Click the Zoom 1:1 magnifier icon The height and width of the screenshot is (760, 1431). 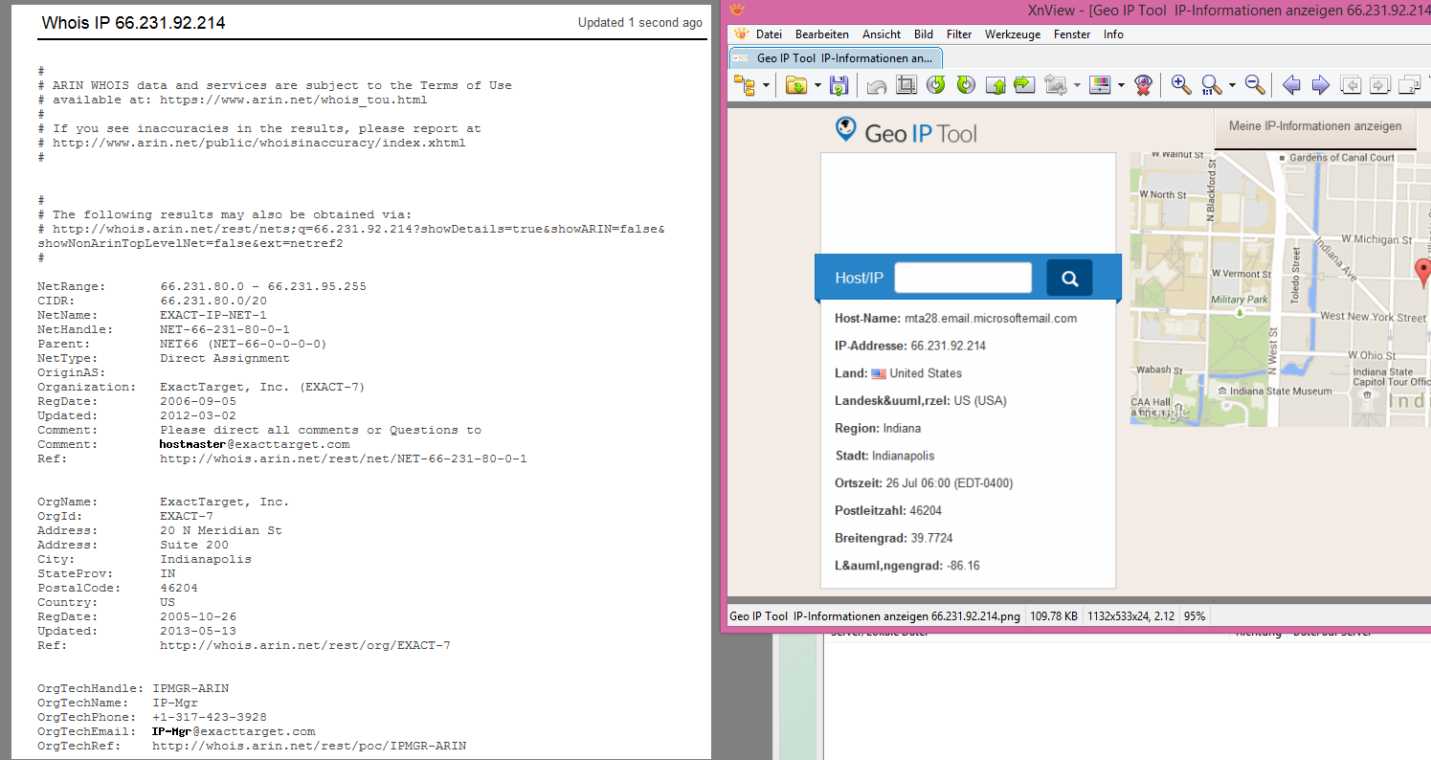1212,85
